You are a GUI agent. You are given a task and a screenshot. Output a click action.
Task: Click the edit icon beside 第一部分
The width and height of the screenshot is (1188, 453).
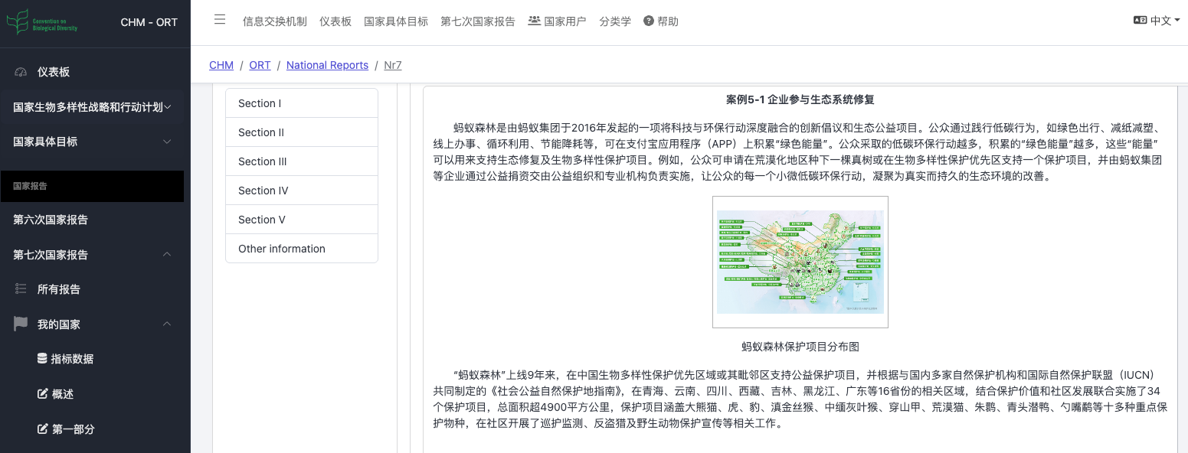(x=42, y=429)
